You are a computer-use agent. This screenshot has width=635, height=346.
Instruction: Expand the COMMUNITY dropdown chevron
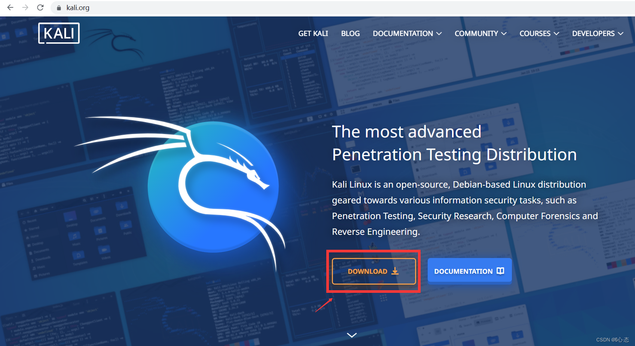pos(504,34)
